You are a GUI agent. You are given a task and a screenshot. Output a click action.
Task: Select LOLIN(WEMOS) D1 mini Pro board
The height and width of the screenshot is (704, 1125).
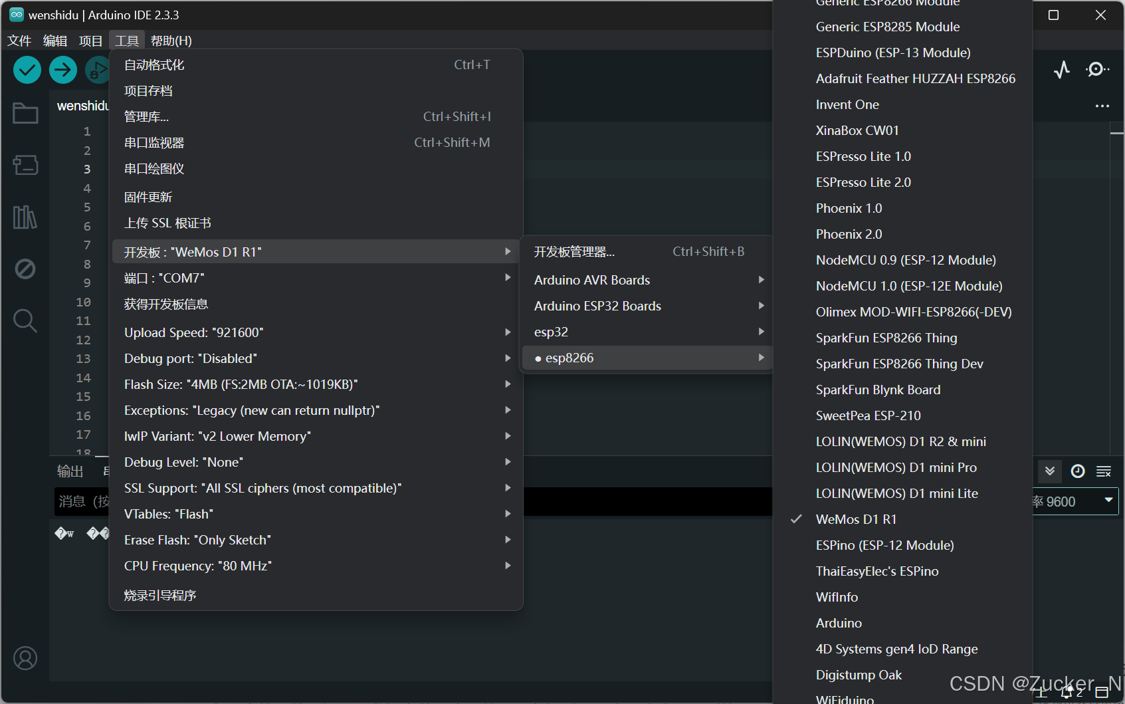(902, 467)
